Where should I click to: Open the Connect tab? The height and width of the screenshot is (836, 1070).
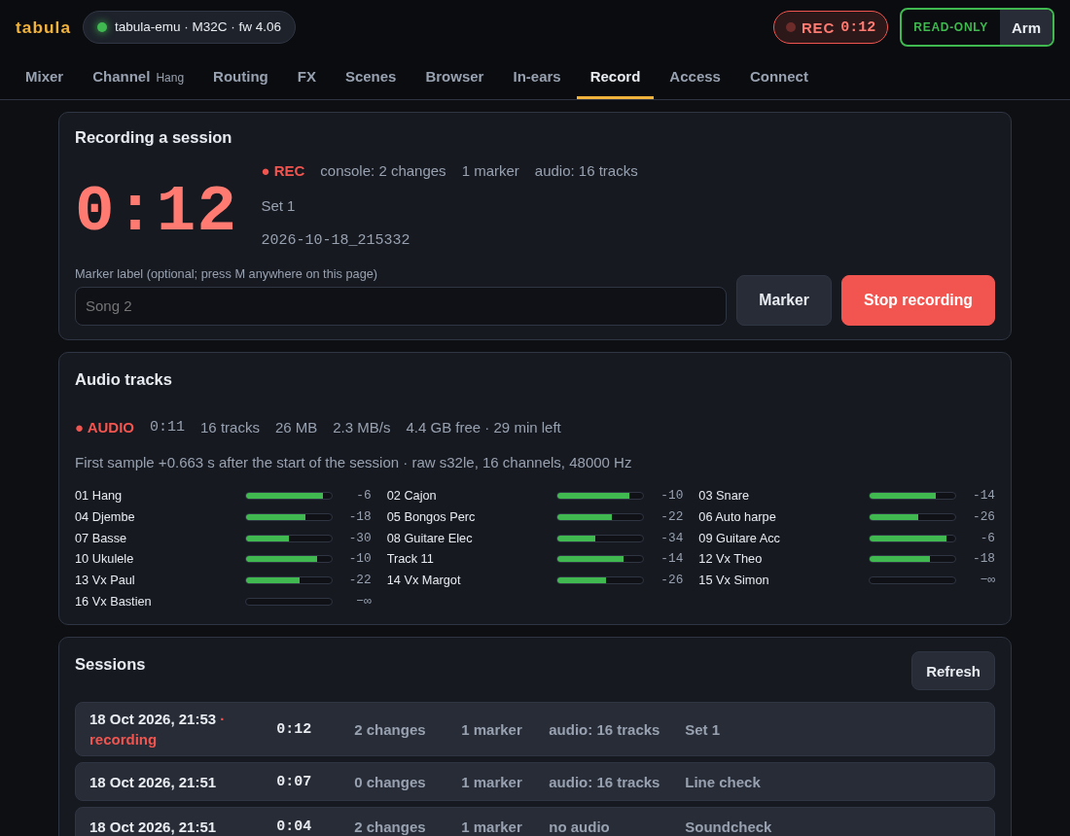point(778,77)
